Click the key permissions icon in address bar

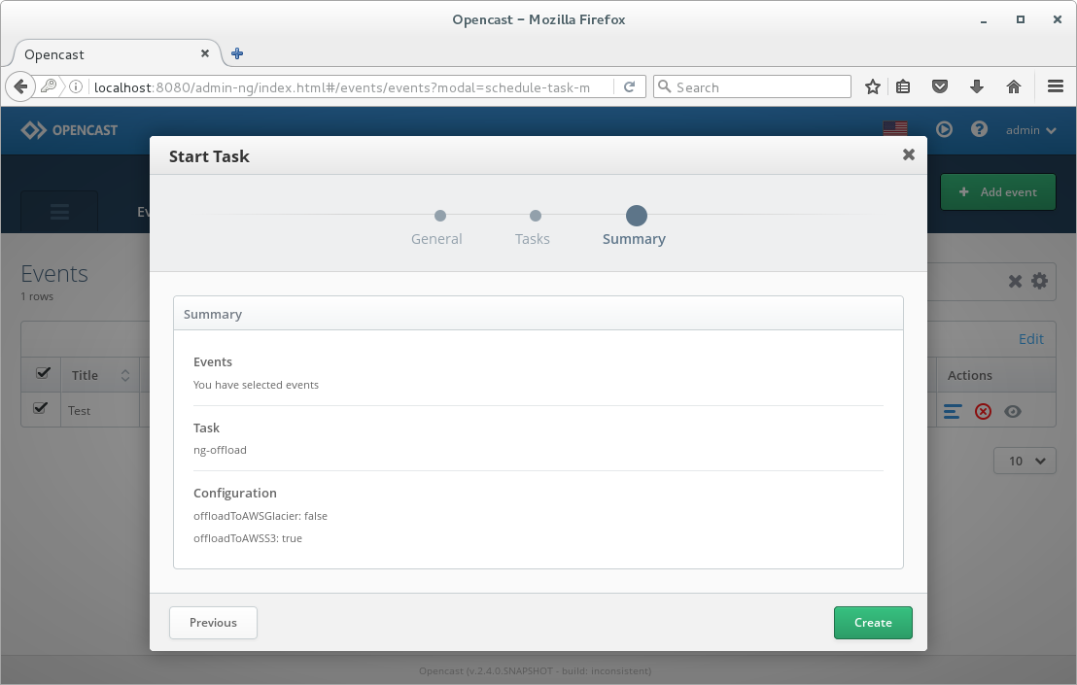pyautogui.click(x=48, y=86)
